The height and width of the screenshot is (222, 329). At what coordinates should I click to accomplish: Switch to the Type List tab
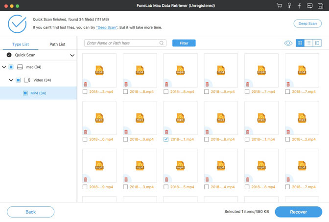(21, 44)
